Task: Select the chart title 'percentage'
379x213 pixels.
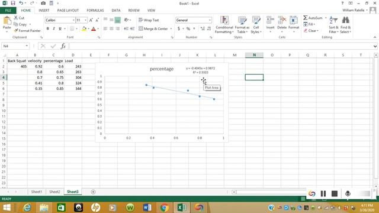Action: [x=162, y=69]
